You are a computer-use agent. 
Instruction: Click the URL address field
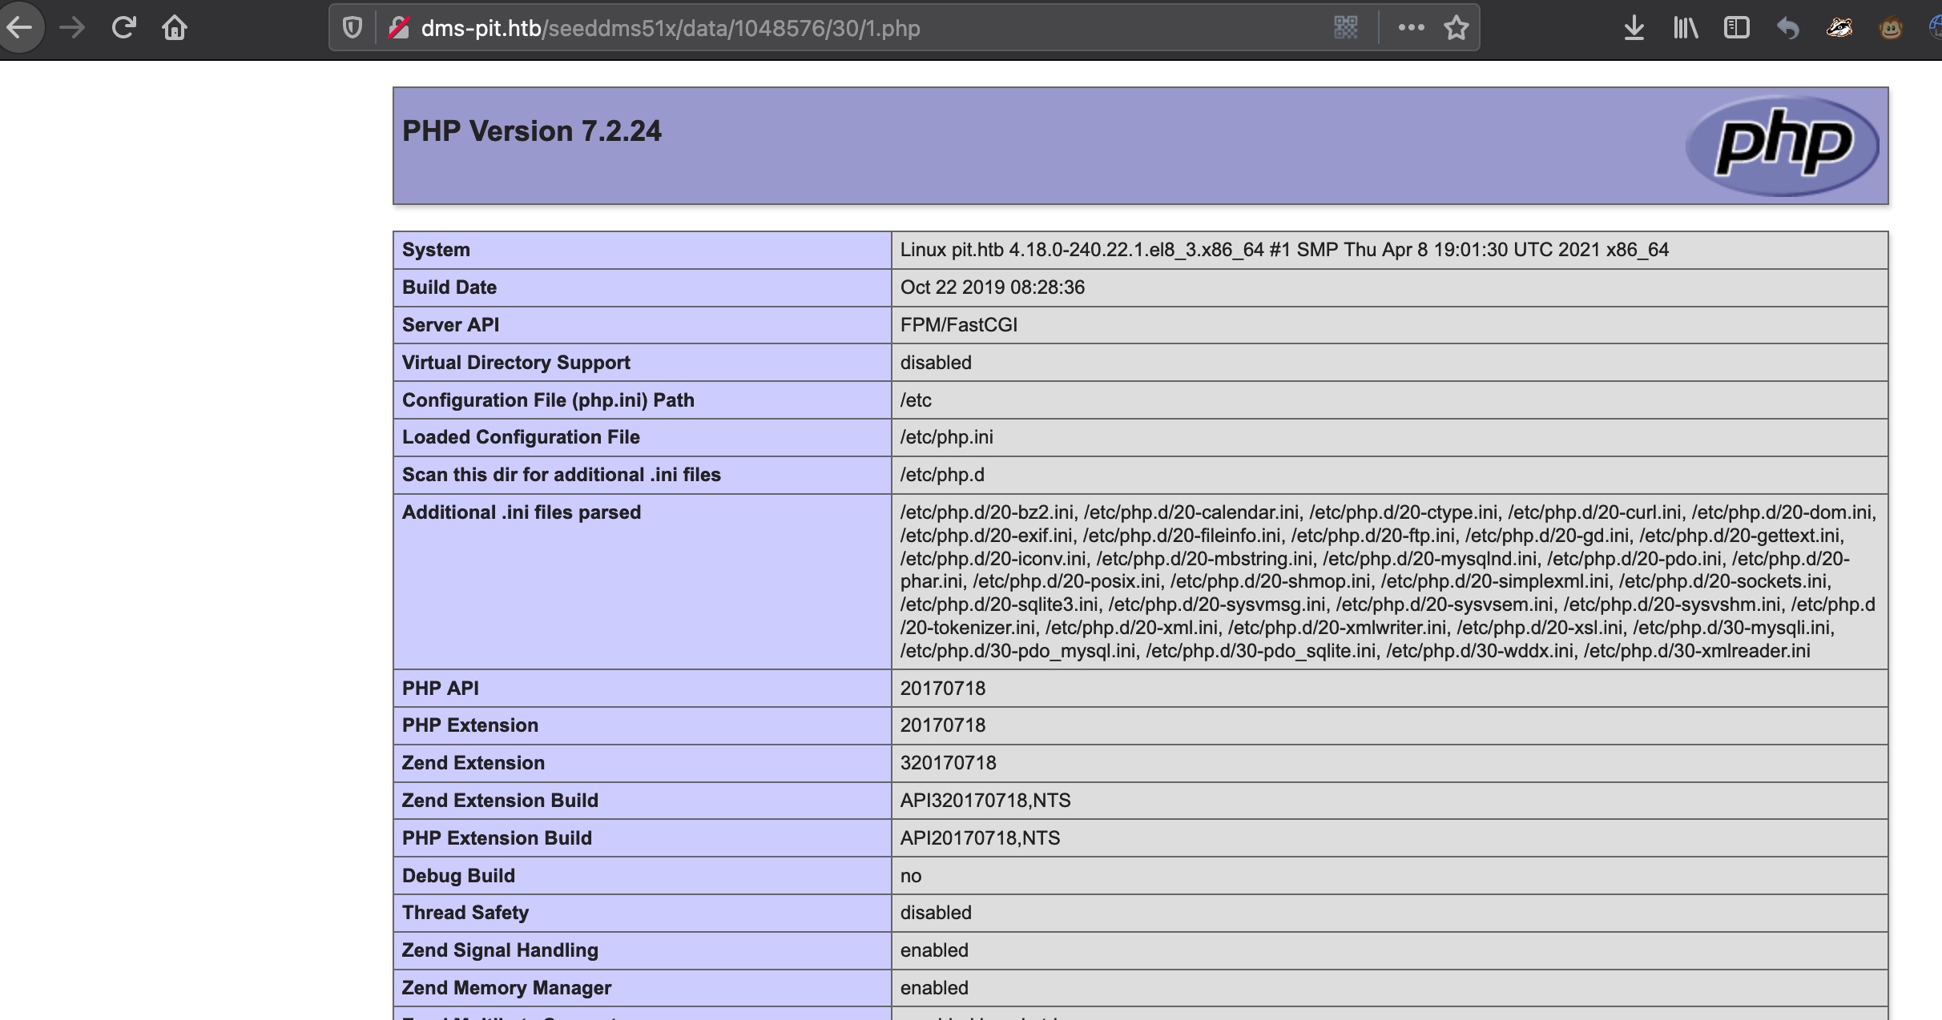point(801,28)
